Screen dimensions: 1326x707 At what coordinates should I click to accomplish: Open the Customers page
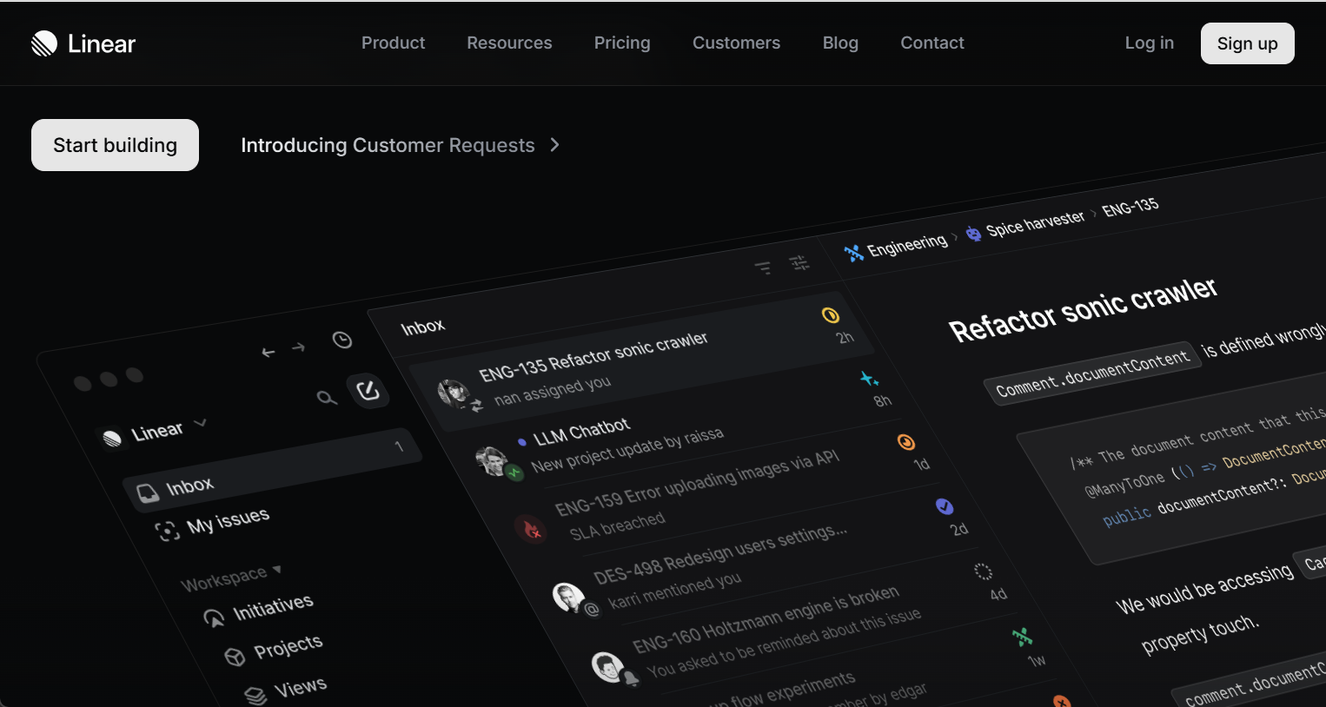pos(736,43)
